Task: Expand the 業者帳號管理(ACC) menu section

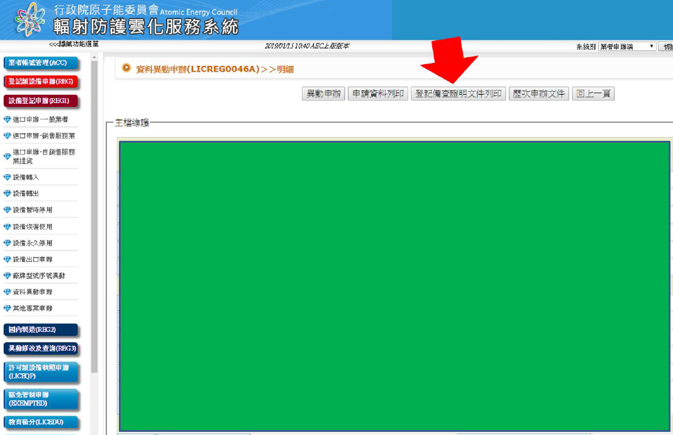Action: (41, 63)
